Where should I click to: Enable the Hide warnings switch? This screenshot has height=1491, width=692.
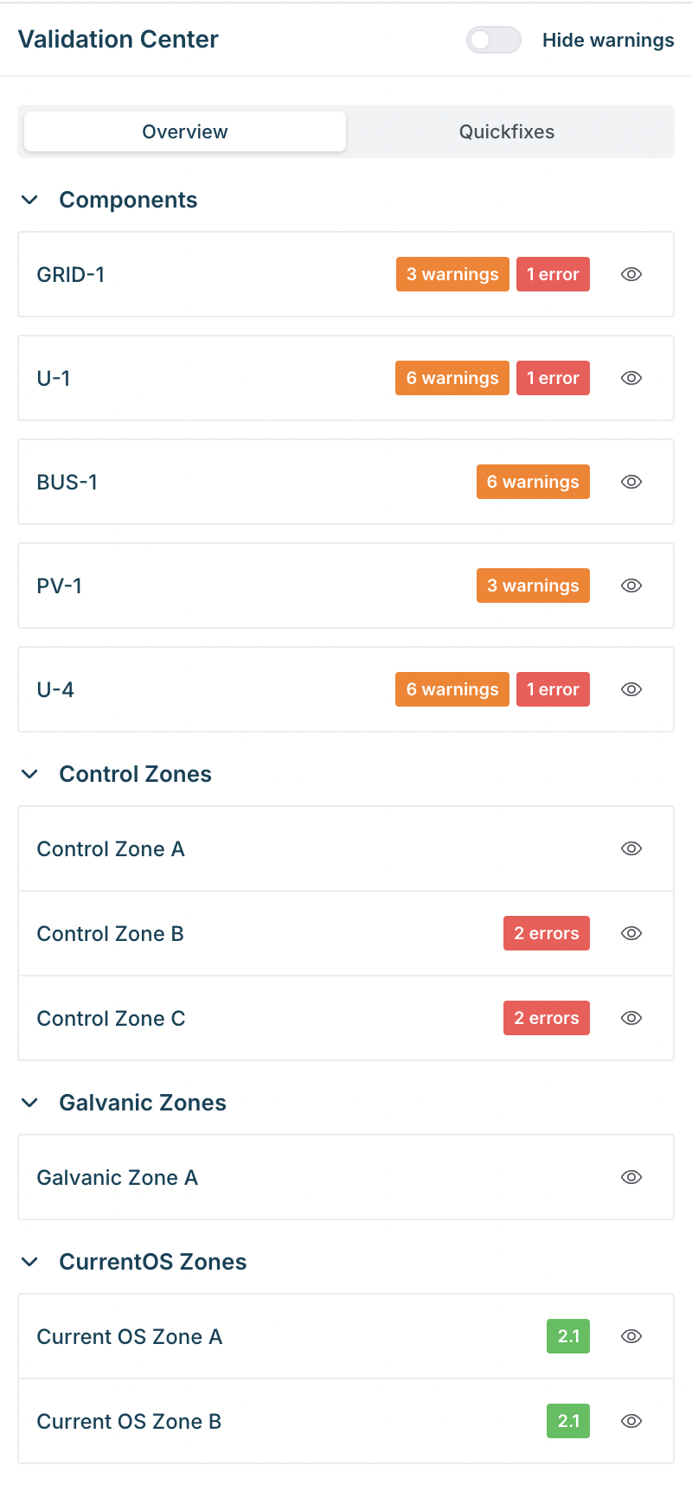(x=493, y=40)
